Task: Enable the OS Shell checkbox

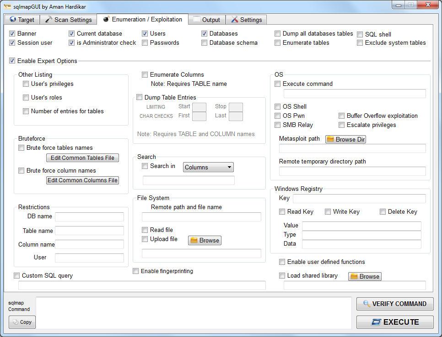Action: pos(278,106)
